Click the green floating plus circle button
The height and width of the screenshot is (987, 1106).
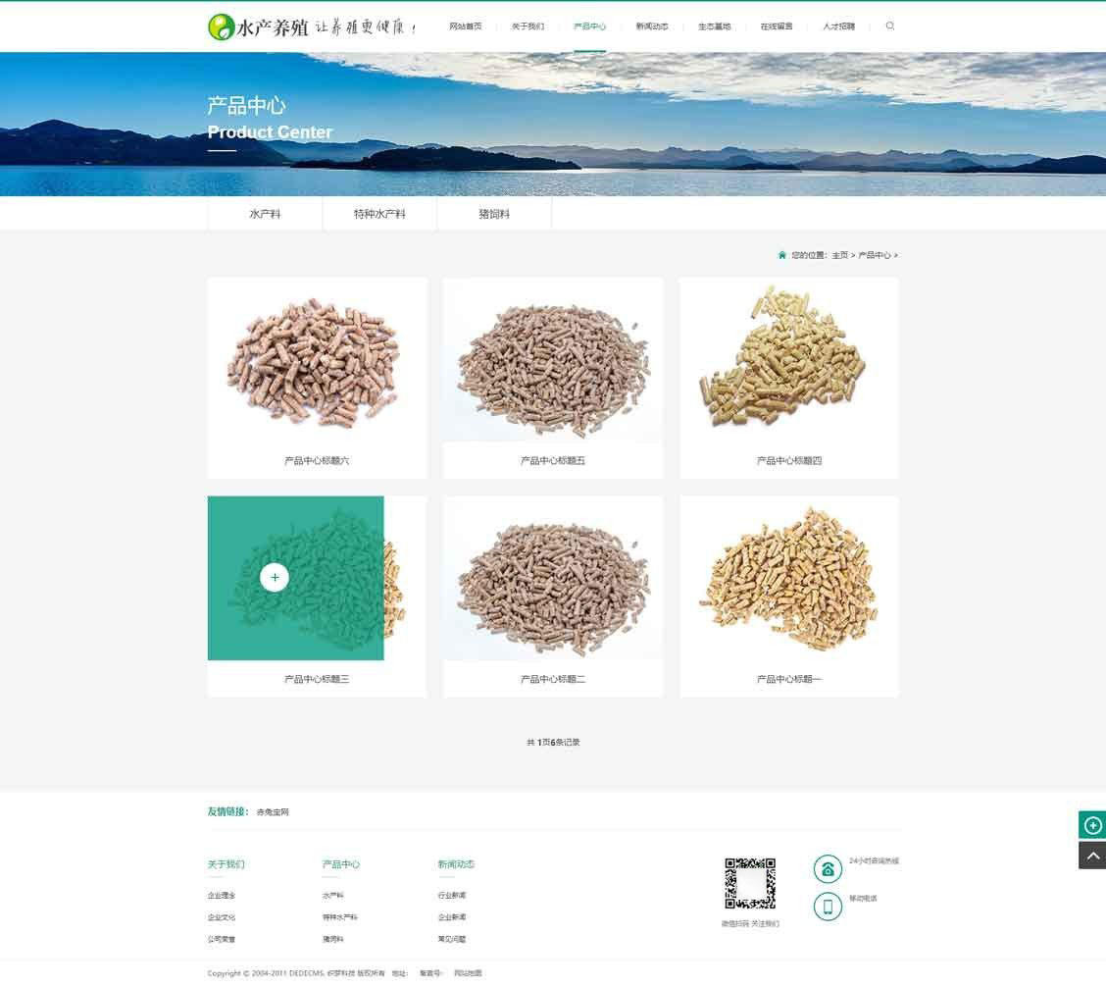click(1092, 825)
